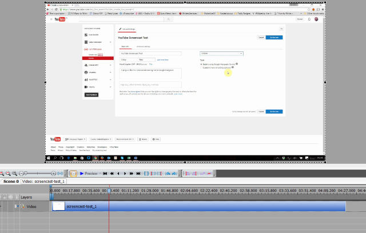Click the blue undo-style arrow icon
Screen dimensions: 366x233
(x=168, y=174)
